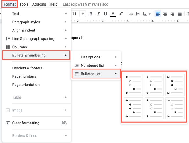Select the highlight color pen icon
This screenshot has height=143, width=189.
click(x=121, y=14)
